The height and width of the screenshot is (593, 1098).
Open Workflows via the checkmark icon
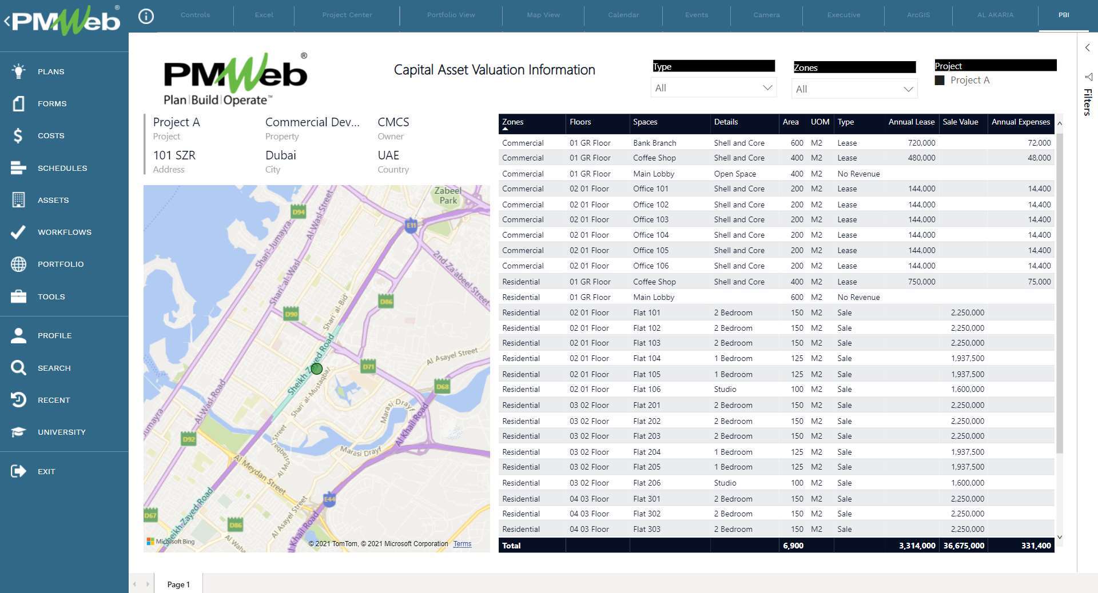pyautogui.click(x=18, y=232)
